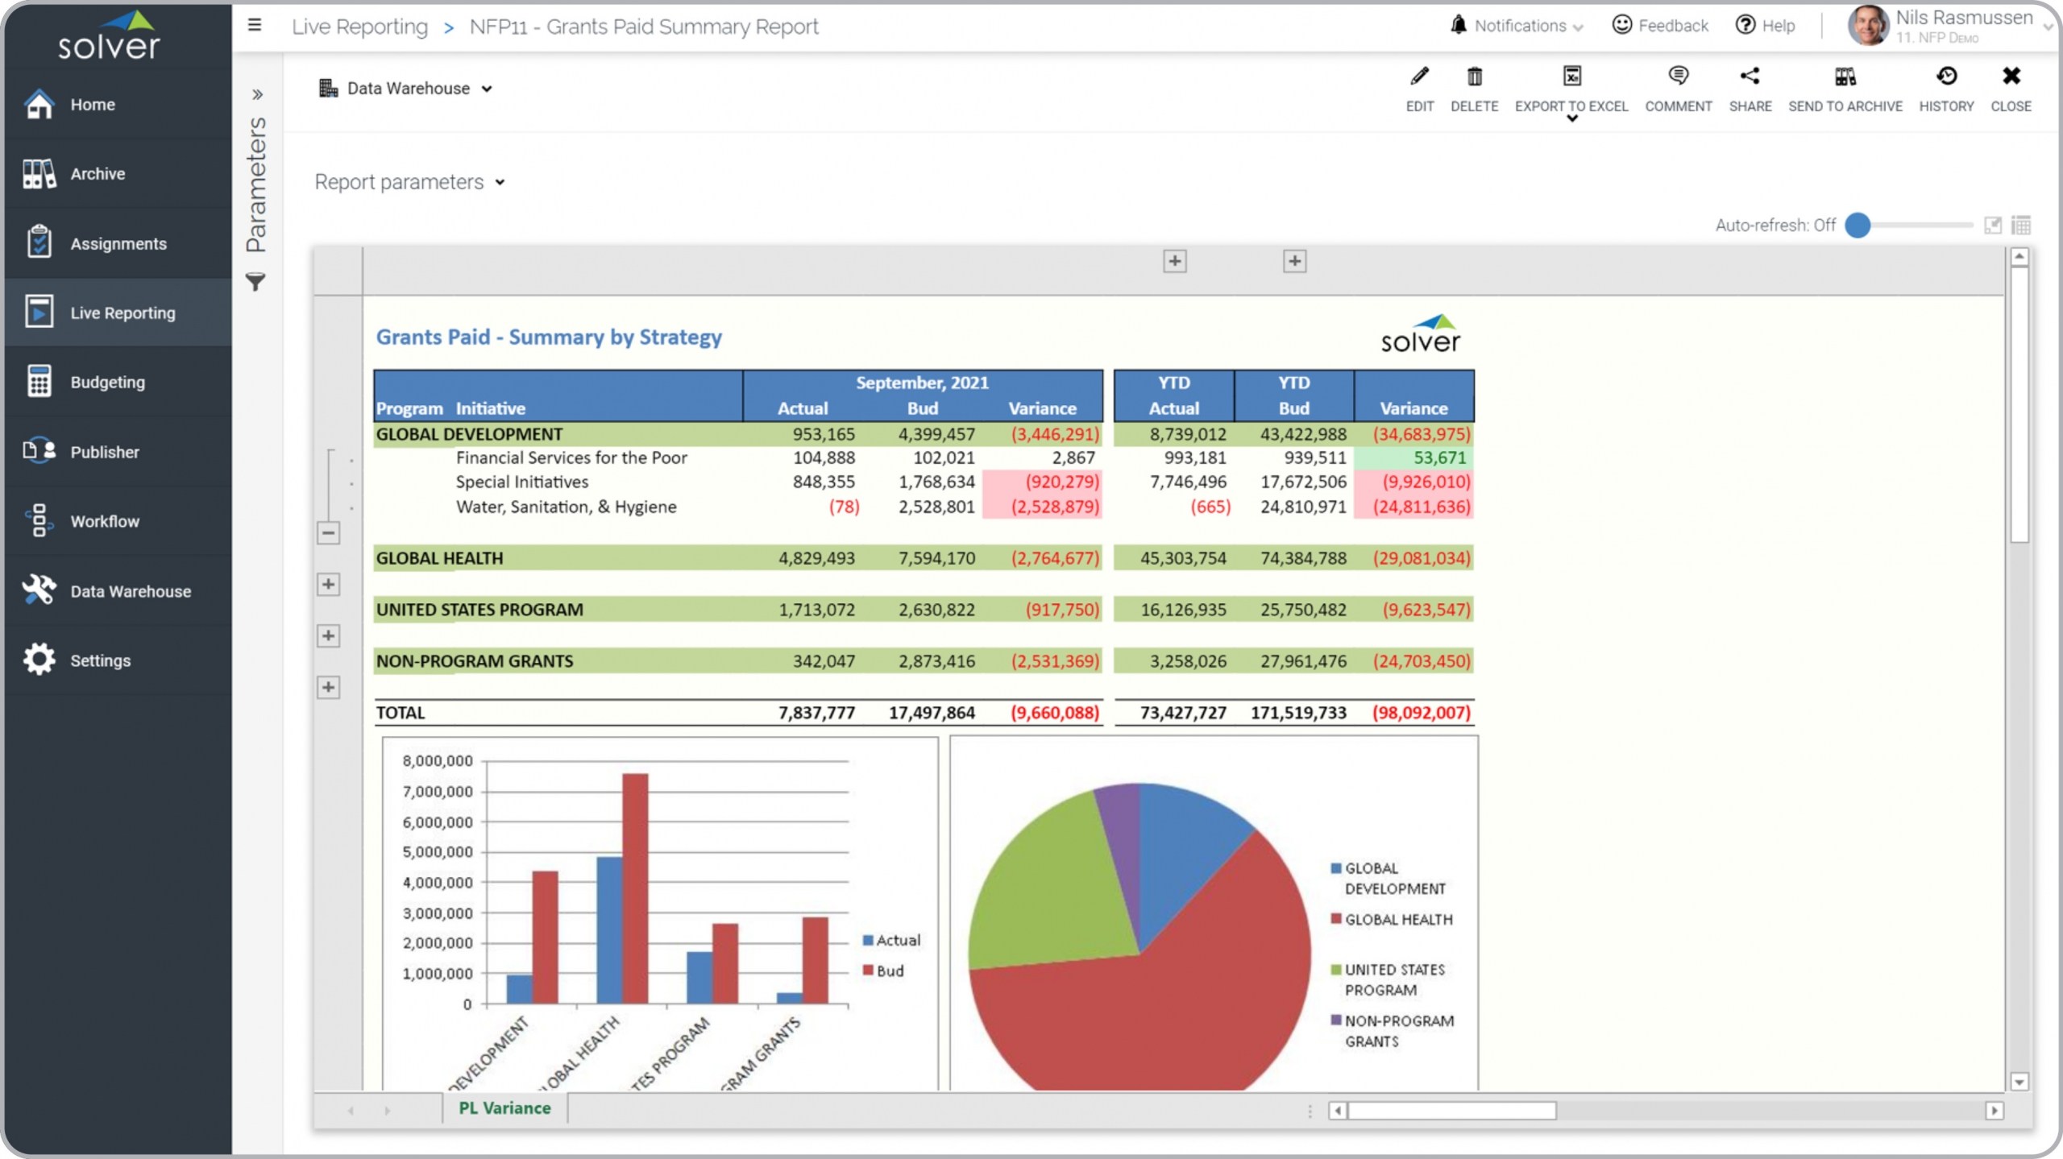Viewport: 2063px width, 1159px height.
Task: Open report History
Action: [x=1946, y=77]
